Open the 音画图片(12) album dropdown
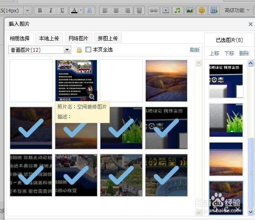This screenshot has width=255, height=220. tap(40, 50)
